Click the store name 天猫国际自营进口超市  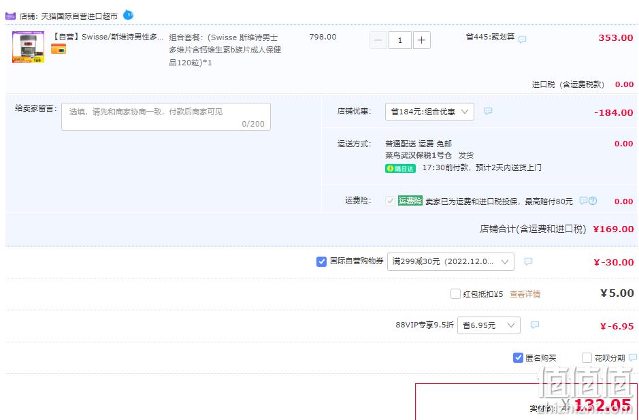(80, 16)
